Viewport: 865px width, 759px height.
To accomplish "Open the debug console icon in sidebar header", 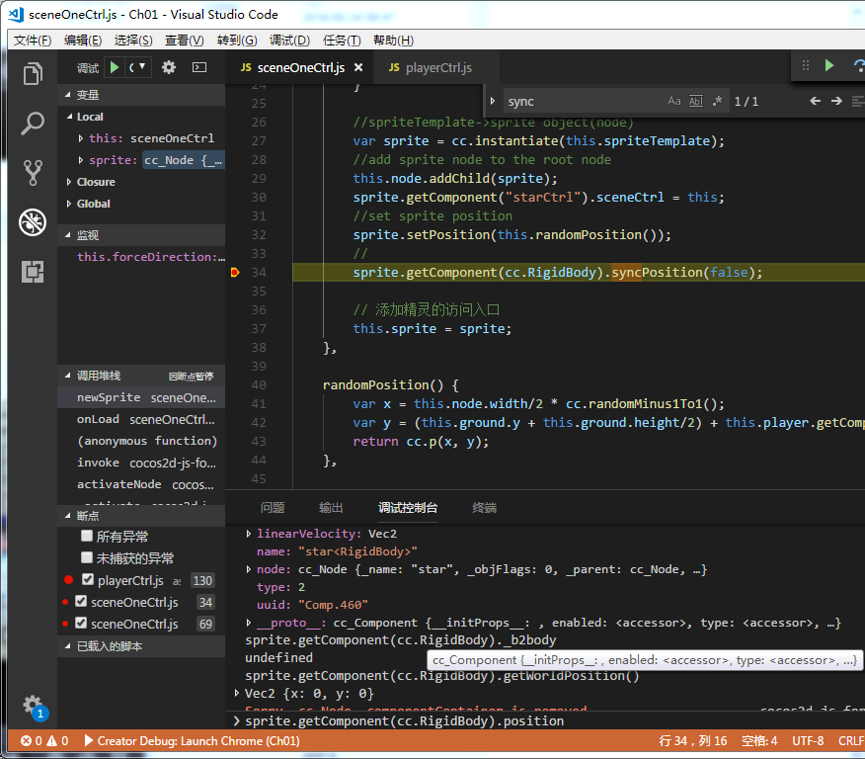I will 198,67.
